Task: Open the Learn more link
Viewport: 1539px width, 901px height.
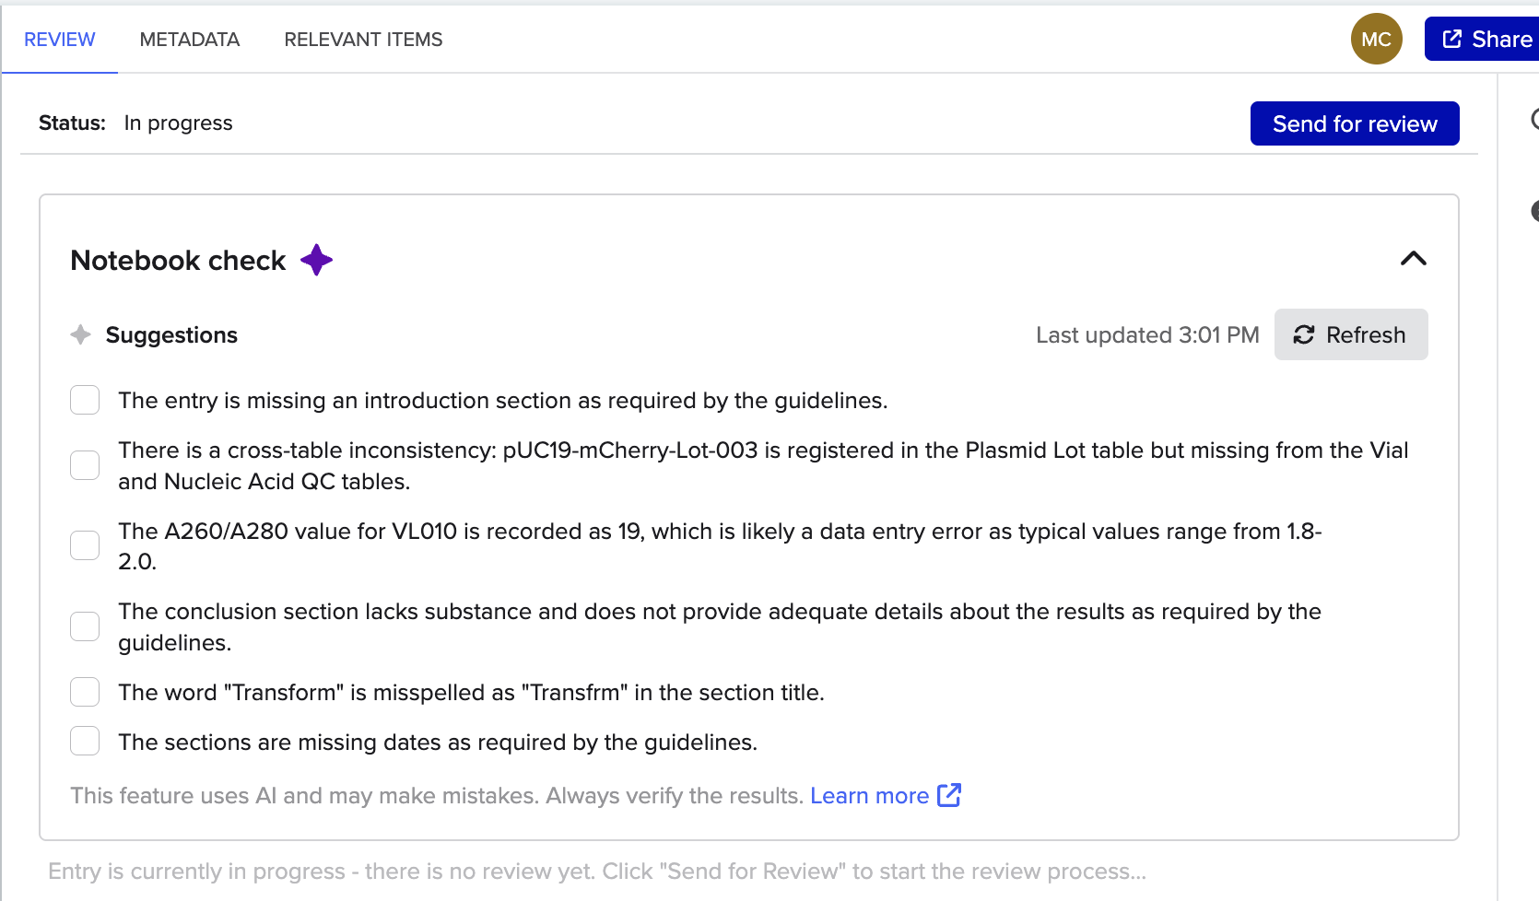Action: 869,795
